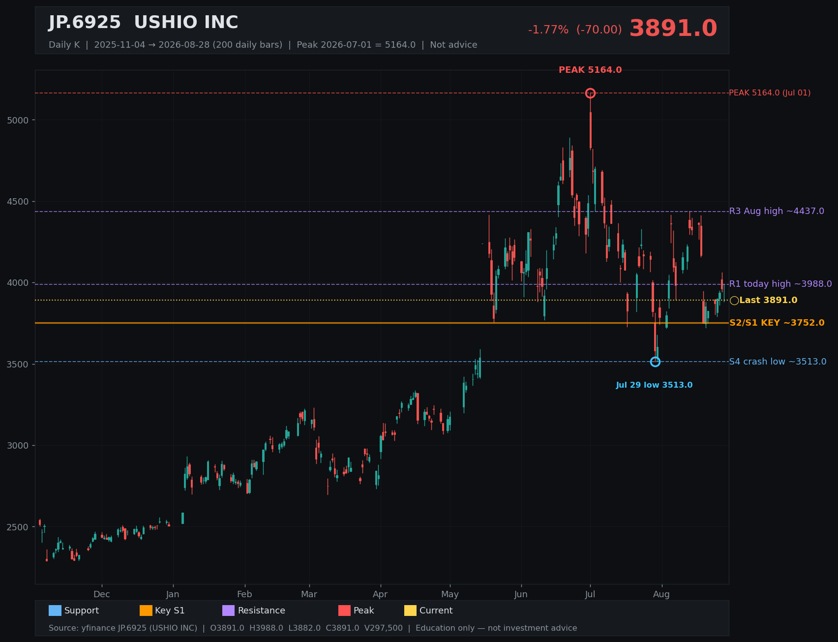Click the "PEAK 5164.0" annotation above the peak marker
Viewport: 838px width, 642px height.
click(x=590, y=70)
